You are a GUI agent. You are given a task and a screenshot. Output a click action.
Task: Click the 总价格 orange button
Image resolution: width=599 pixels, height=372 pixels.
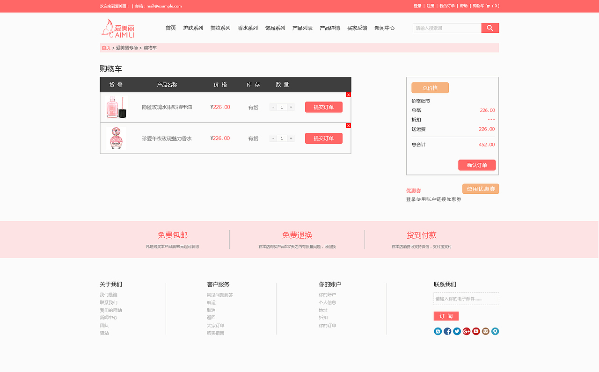pos(430,88)
